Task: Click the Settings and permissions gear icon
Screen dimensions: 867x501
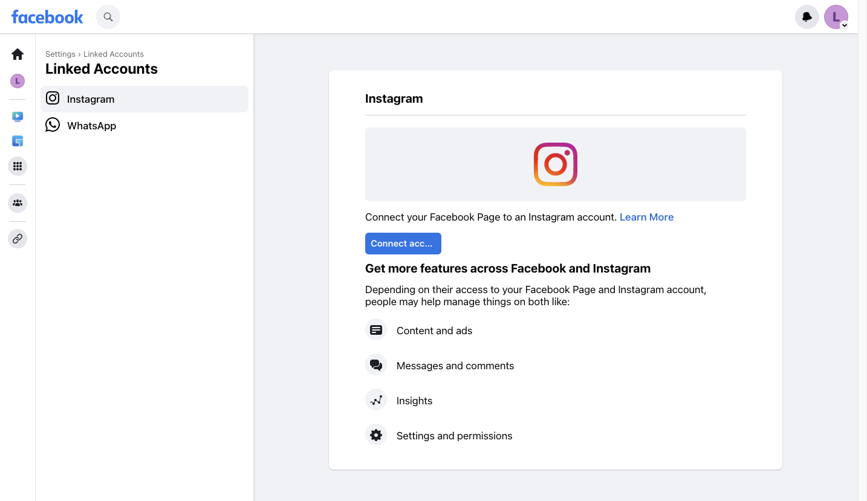Action: tap(376, 435)
